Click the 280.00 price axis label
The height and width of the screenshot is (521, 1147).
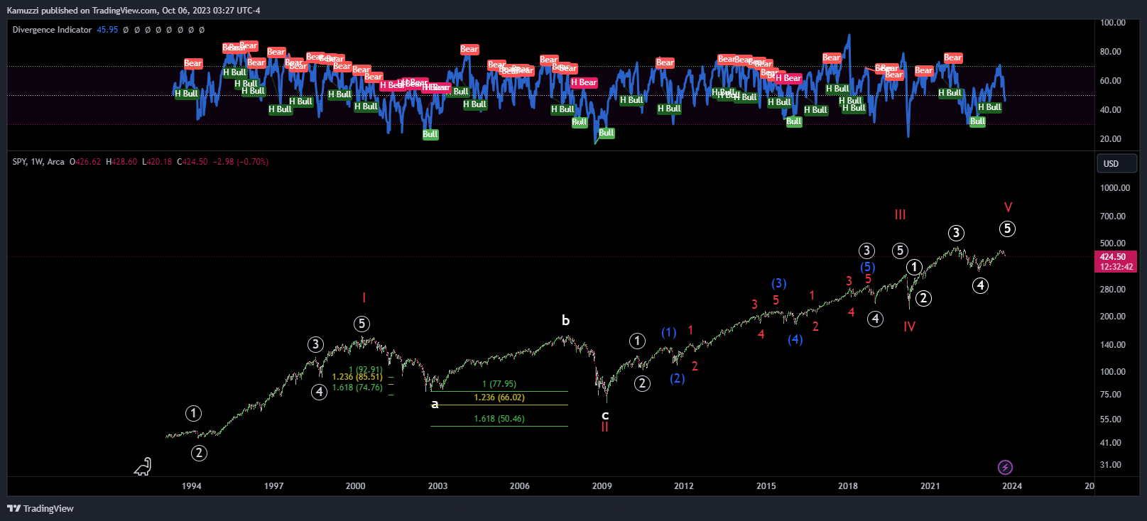(x=1113, y=290)
